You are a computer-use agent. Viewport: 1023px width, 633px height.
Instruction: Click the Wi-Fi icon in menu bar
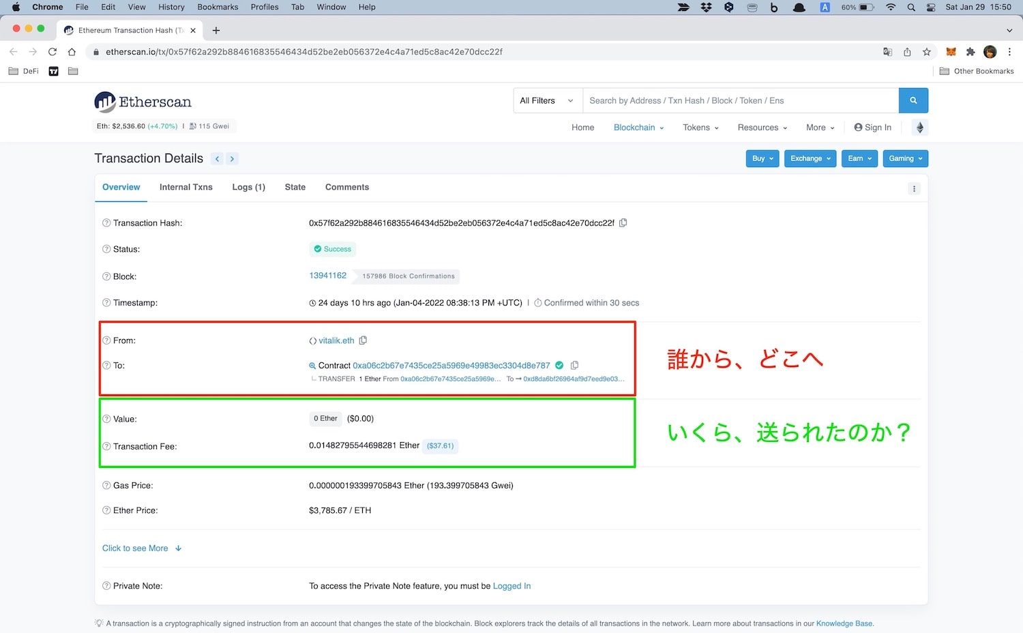891,7
